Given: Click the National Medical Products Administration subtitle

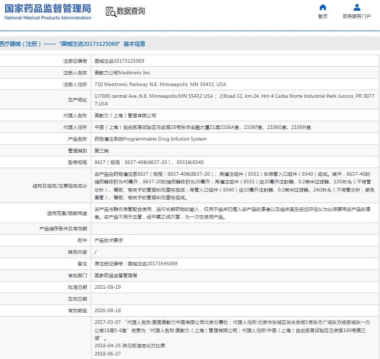Looking at the screenshot, I should click(48, 18).
